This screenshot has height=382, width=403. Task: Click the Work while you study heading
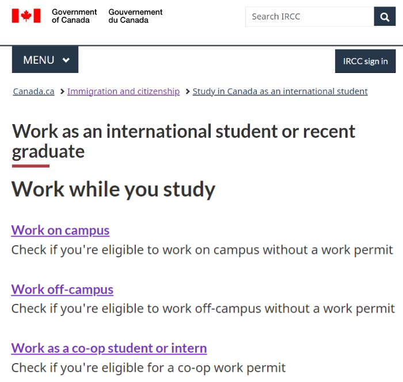(x=113, y=190)
